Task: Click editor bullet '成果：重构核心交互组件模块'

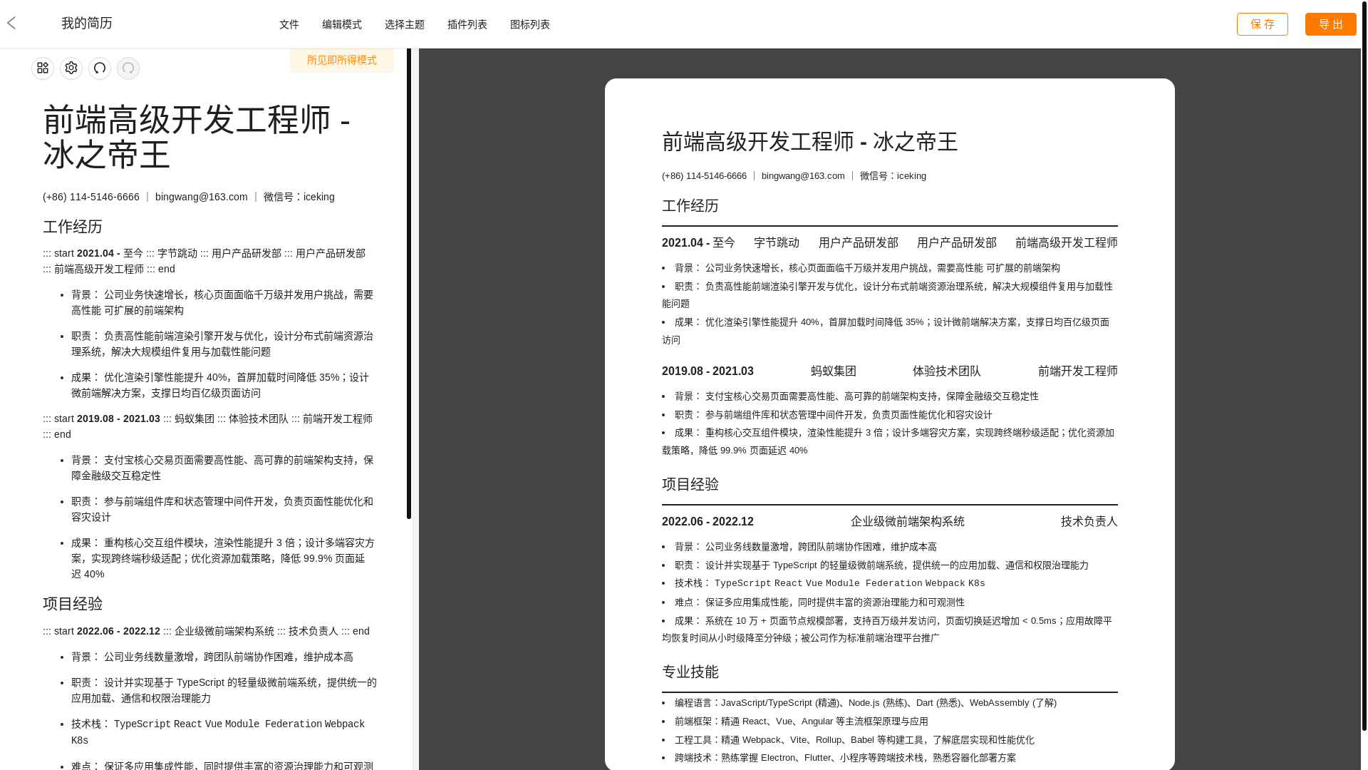Action: 223,558
